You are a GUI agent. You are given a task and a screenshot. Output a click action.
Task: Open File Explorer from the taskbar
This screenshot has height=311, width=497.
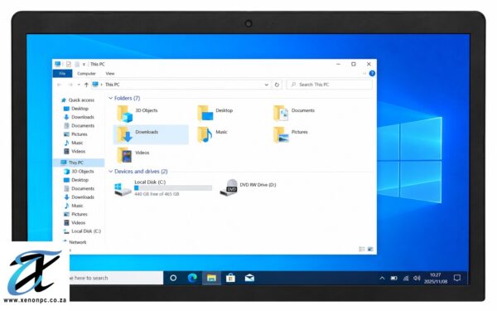tap(211, 278)
